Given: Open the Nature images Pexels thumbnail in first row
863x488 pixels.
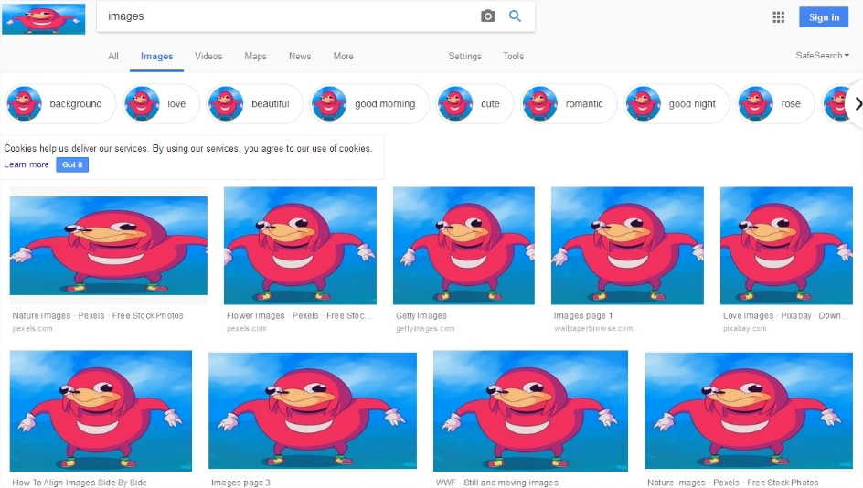Looking at the screenshot, I should [109, 246].
